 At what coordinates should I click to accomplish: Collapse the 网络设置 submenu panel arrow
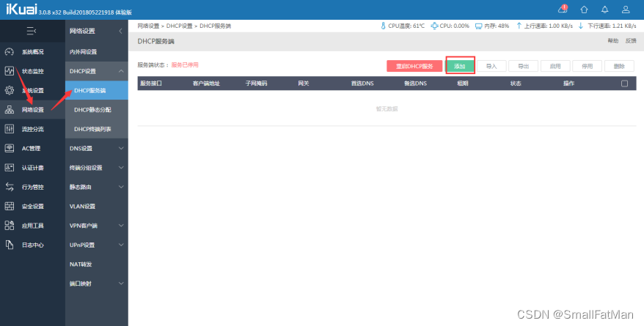pyautogui.click(x=120, y=32)
